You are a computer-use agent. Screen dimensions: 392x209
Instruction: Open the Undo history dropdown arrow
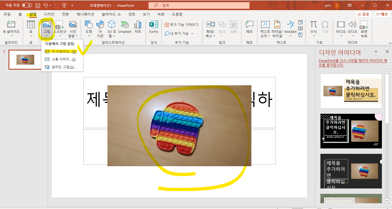[x=50, y=5]
